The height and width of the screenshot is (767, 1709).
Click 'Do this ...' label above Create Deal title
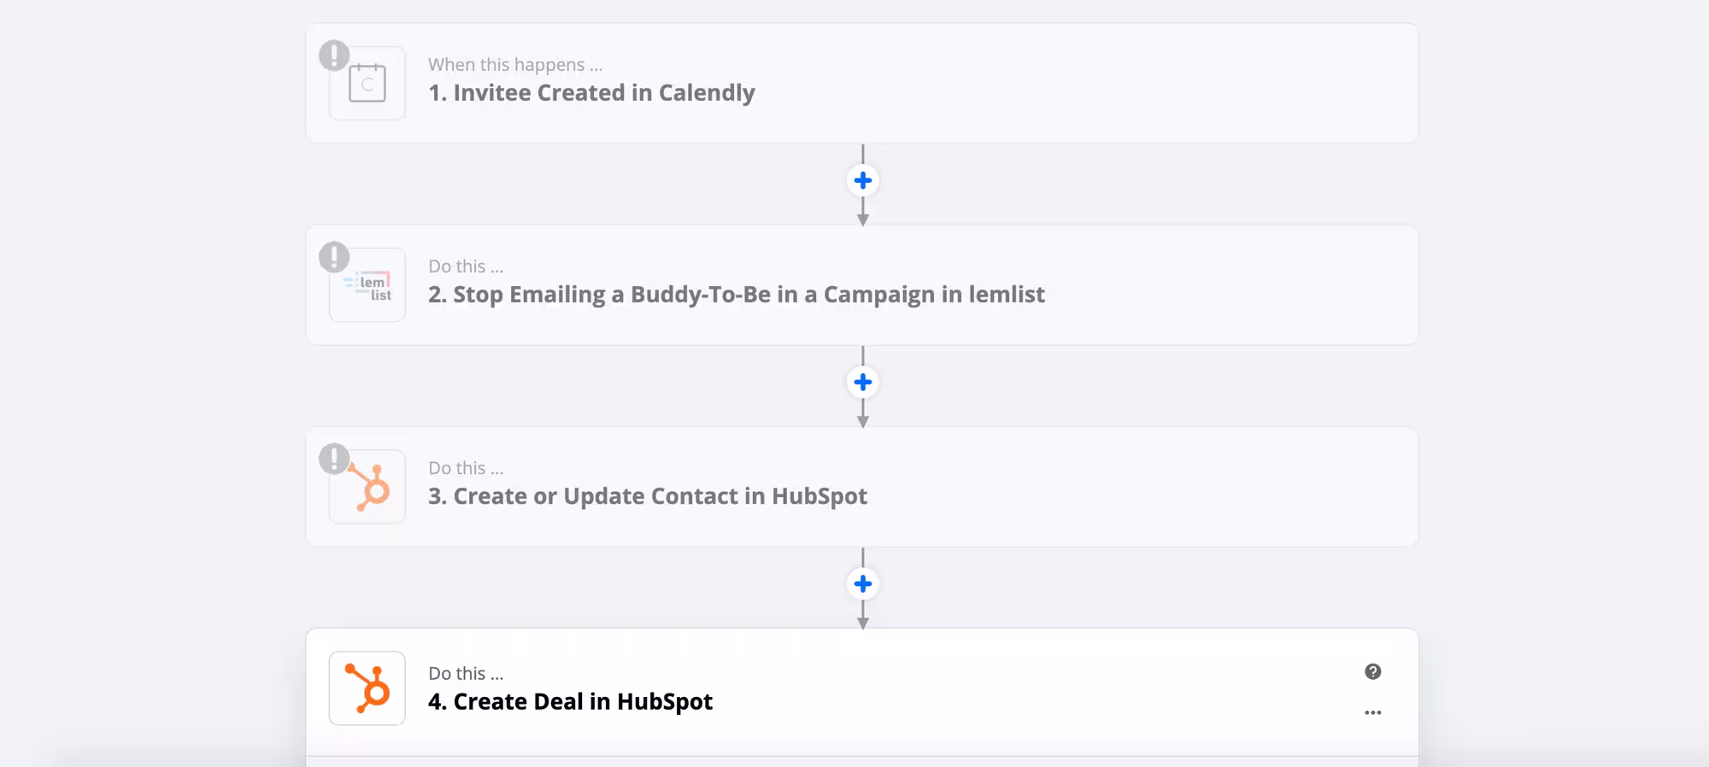[466, 673]
